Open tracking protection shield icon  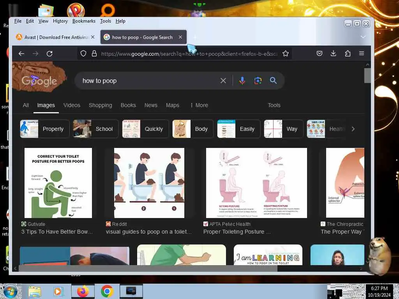click(x=83, y=53)
